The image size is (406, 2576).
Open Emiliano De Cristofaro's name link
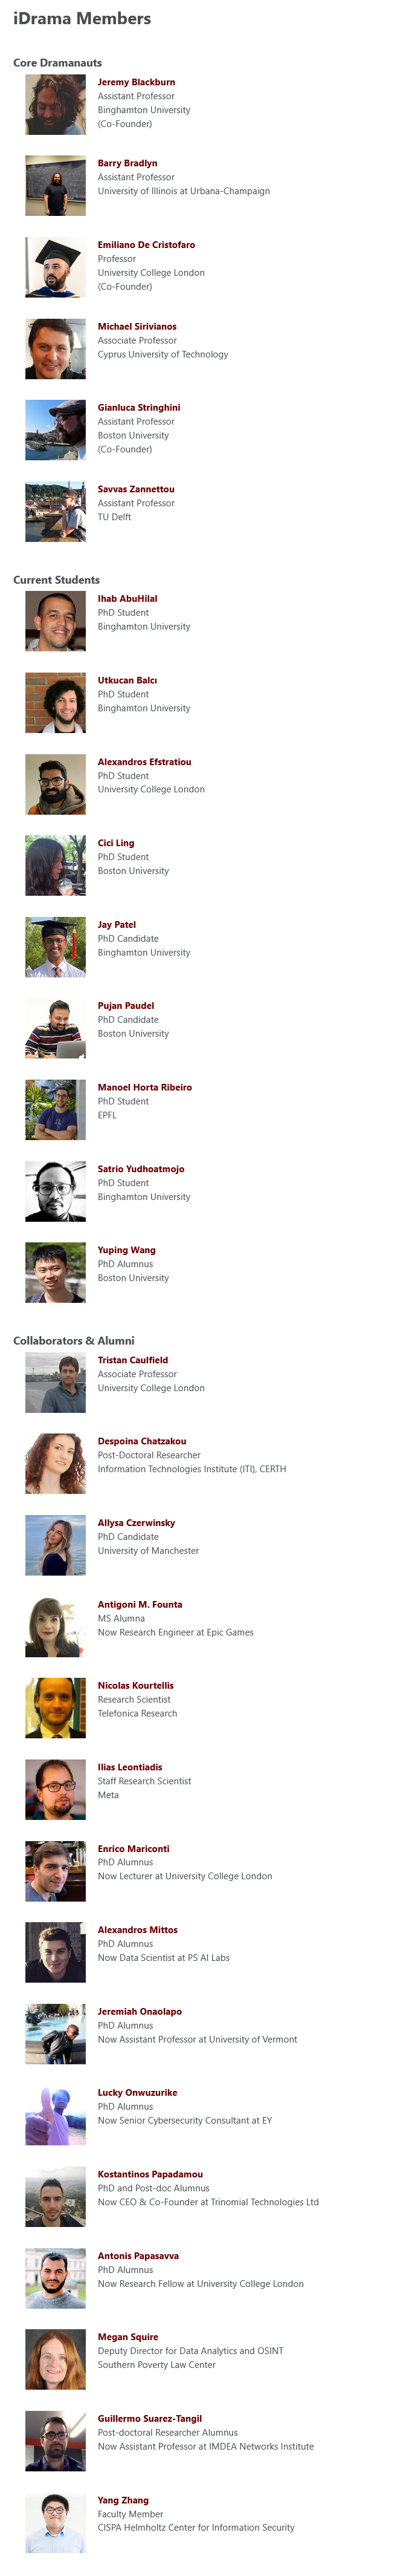click(x=146, y=245)
